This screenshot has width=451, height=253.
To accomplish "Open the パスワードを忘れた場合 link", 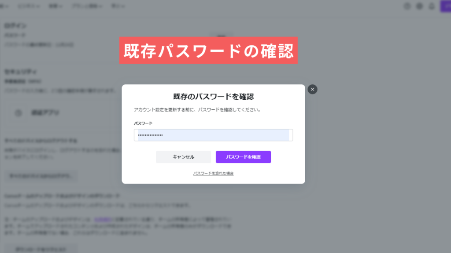I will 214,173.
